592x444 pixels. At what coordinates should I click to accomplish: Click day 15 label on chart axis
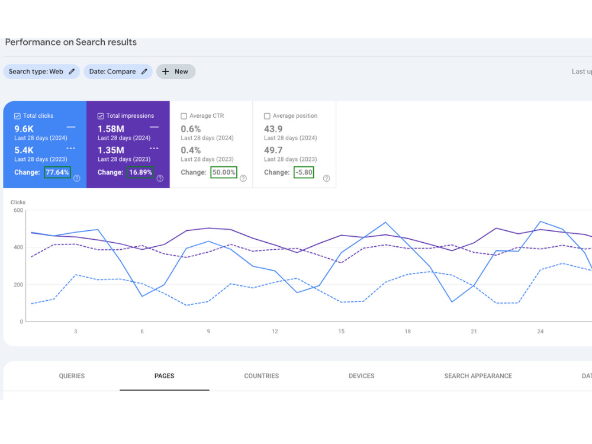(x=342, y=332)
